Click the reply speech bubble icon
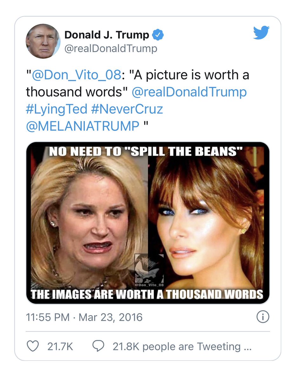 point(98,346)
